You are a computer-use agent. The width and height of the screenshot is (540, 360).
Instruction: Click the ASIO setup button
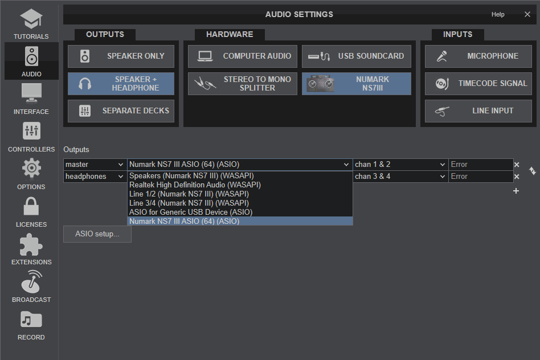point(97,234)
